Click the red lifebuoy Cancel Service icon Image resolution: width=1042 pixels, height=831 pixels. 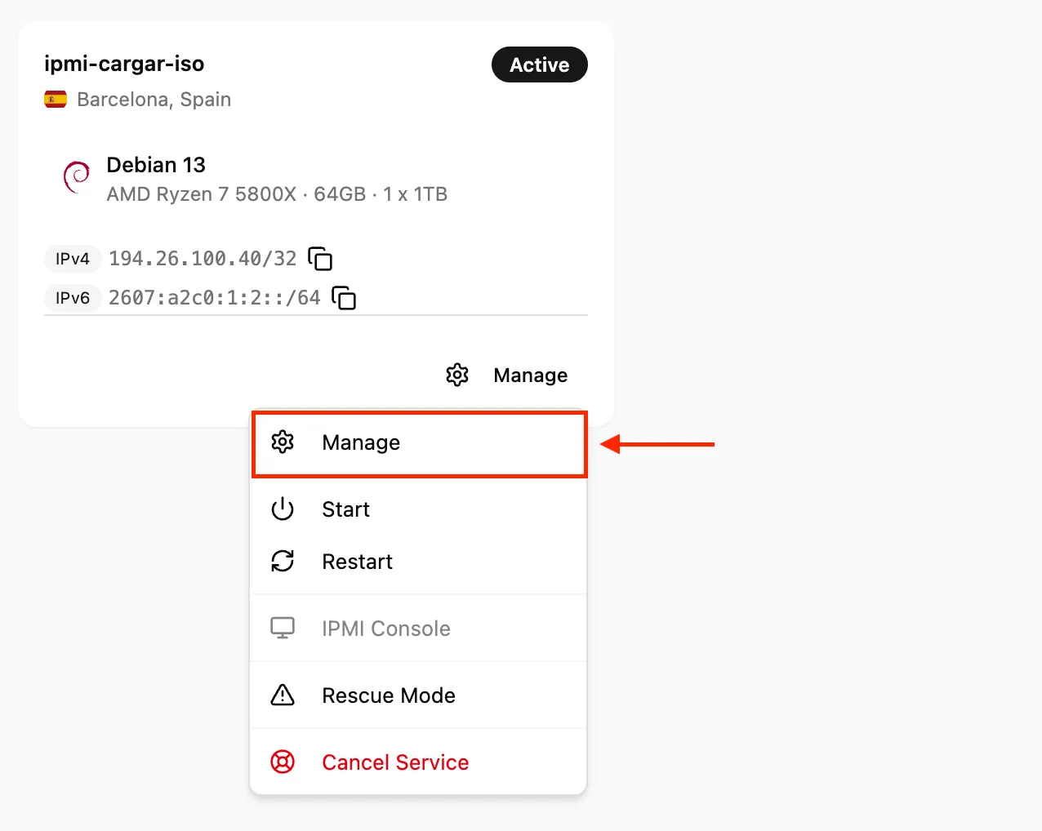pos(283,762)
